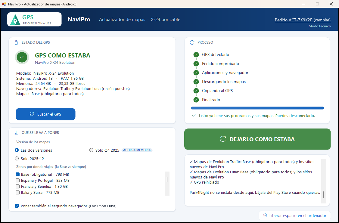Click the check beside Copiando al GPS
Image resolution: width=339 pixels, height=223 pixels.
196,91
